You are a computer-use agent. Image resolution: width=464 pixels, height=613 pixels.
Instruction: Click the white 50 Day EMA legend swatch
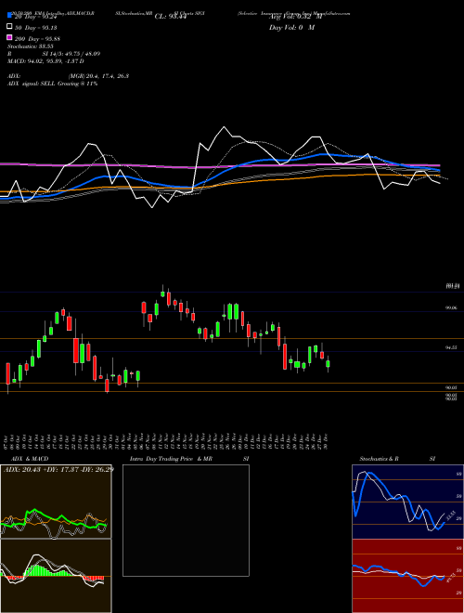pos(9,26)
